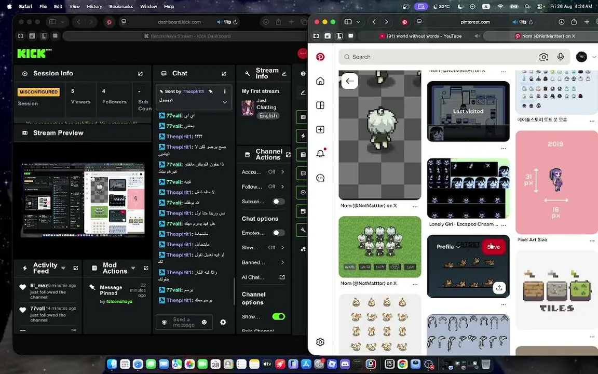
Task: Pop out the Session Info panel
Action: coord(140,74)
